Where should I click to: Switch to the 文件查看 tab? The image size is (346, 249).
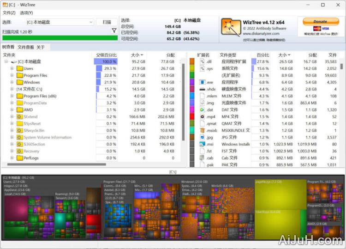click(x=25, y=47)
